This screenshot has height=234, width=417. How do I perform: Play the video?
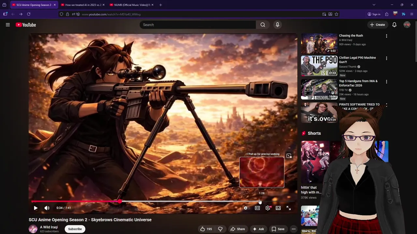coord(36,208)
